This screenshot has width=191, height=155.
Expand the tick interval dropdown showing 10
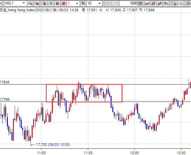click(100, 3)
